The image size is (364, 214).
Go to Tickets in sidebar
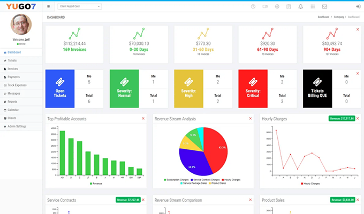coord(12,60)
